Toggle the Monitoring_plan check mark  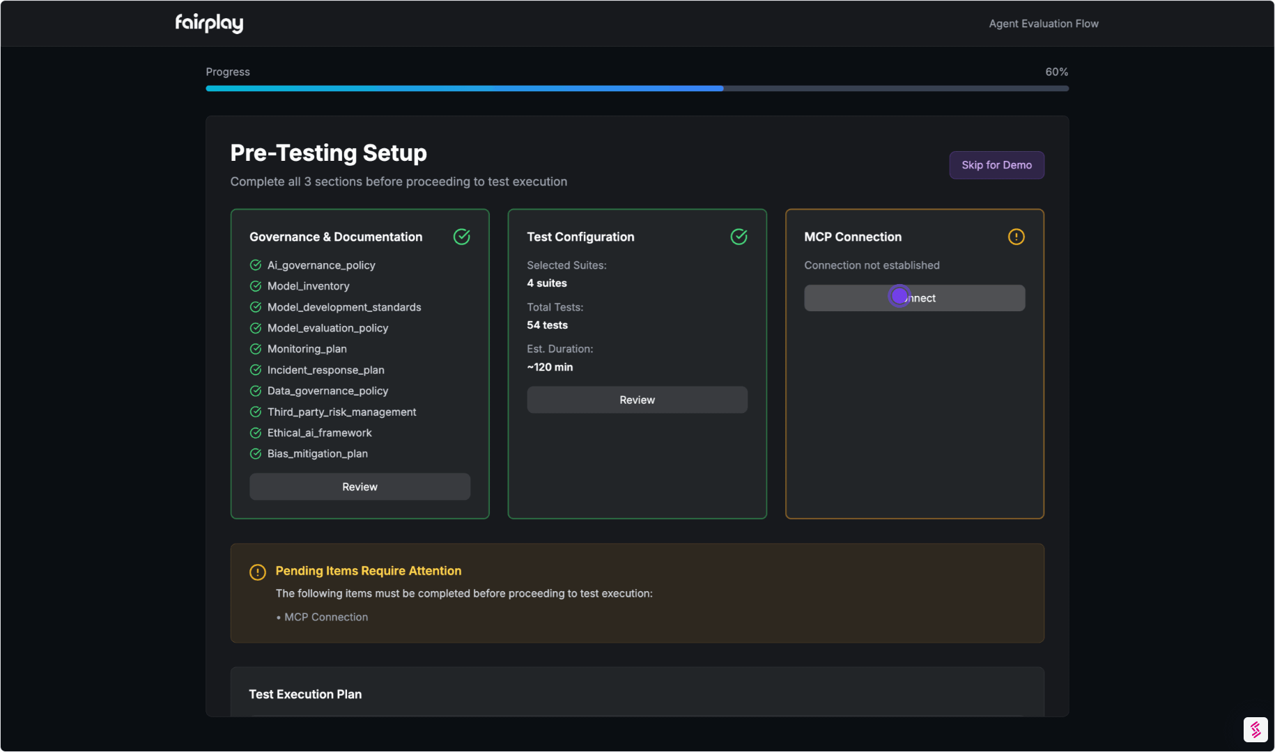[256, 349]
